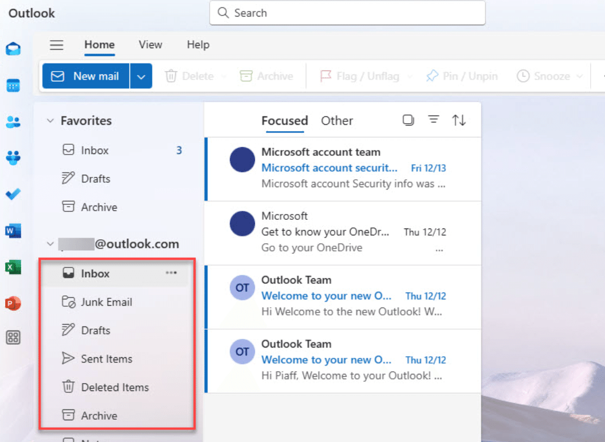The image size is (605, 442).
Task: Open New mail dropdown arrow
Action: coord(141,76)
